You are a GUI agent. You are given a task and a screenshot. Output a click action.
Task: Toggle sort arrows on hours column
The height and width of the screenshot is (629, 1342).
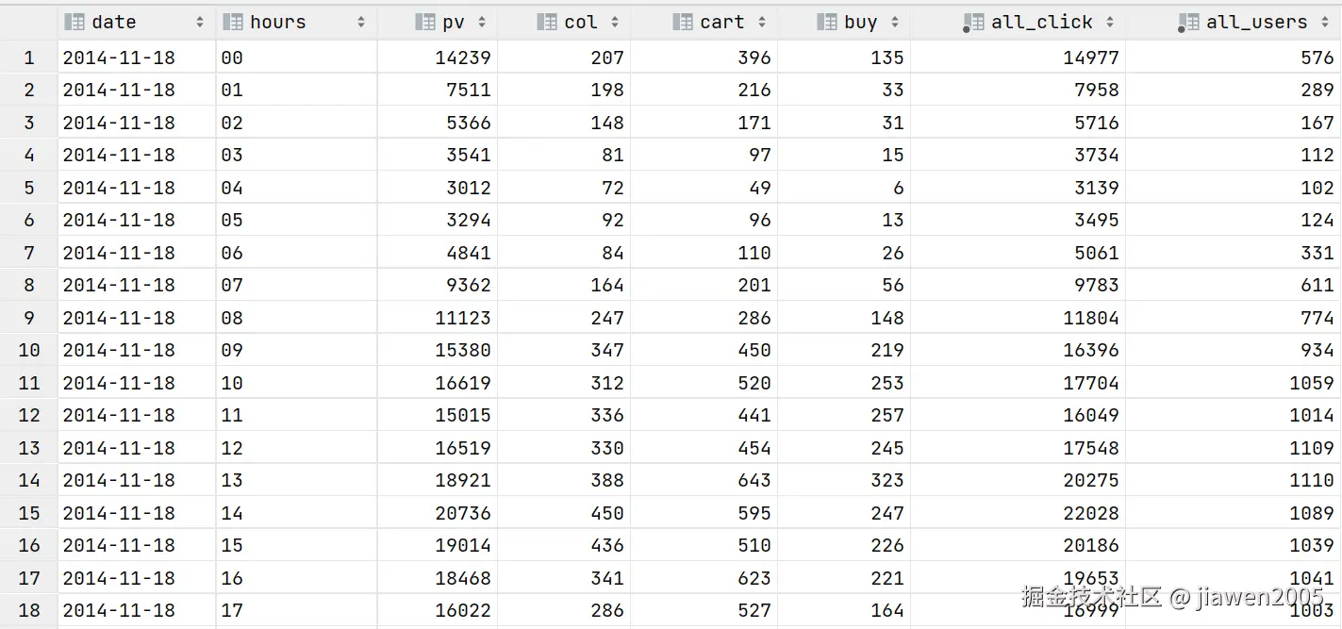[x=361, y=22]
